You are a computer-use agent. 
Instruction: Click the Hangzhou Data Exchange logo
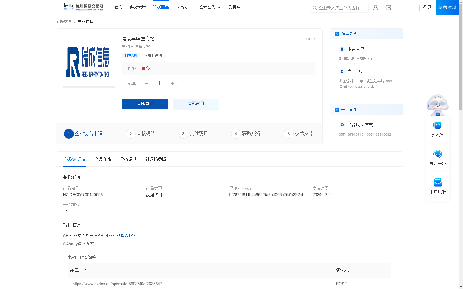coord(83,7)
